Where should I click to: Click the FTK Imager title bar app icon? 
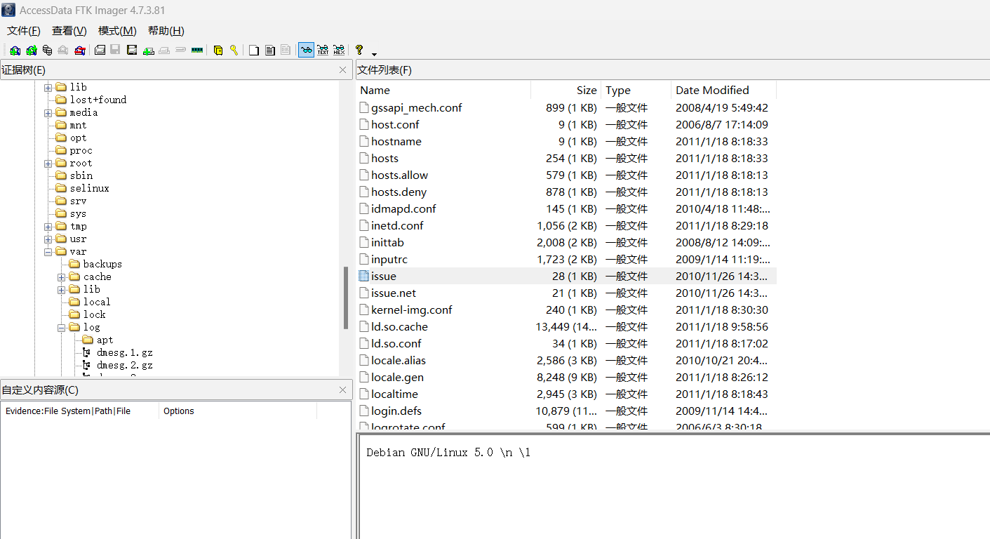pyautogui.click(x=8, y=10)
